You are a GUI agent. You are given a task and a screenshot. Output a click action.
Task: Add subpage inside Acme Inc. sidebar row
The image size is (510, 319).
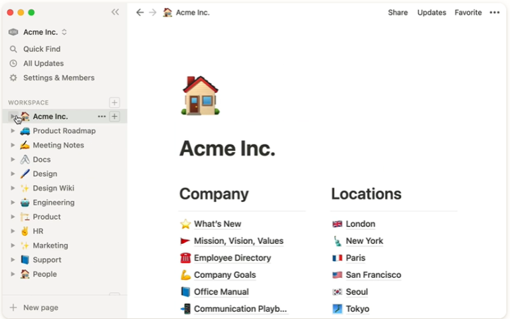pos(114,116)
